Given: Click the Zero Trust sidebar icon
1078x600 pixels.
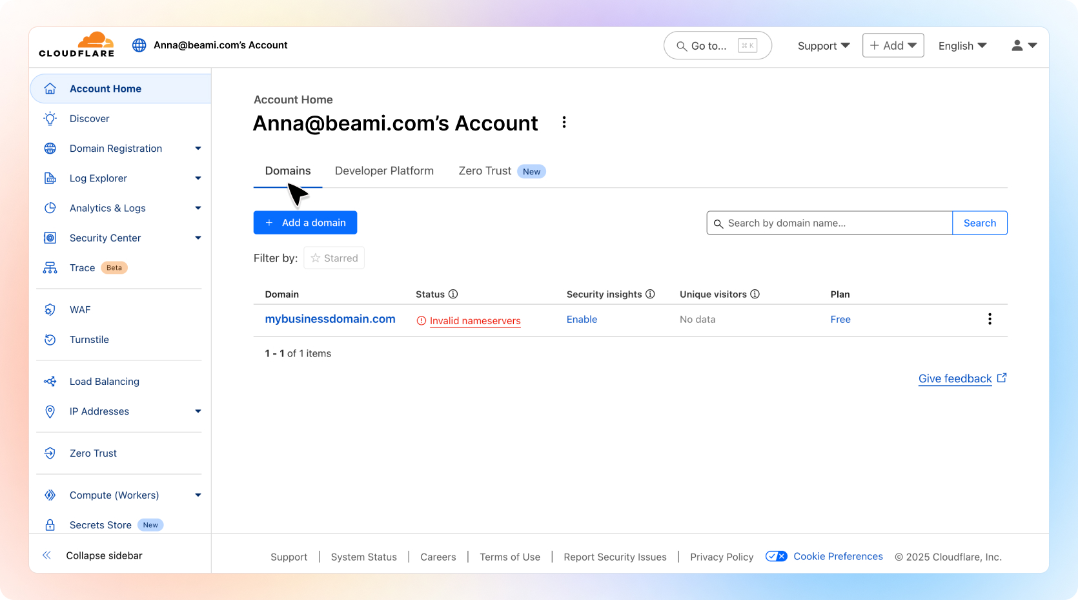Looking at the screenshot, I should click(x=50, y=453).
